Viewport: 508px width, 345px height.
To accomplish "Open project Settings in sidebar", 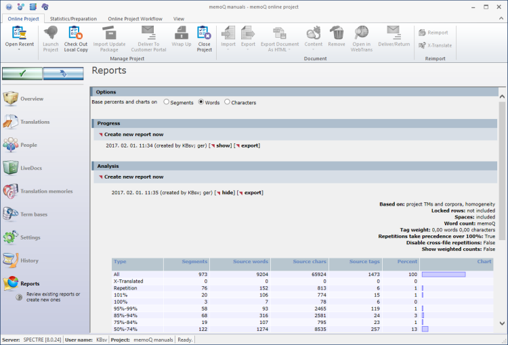I will [x=30, y=237].
